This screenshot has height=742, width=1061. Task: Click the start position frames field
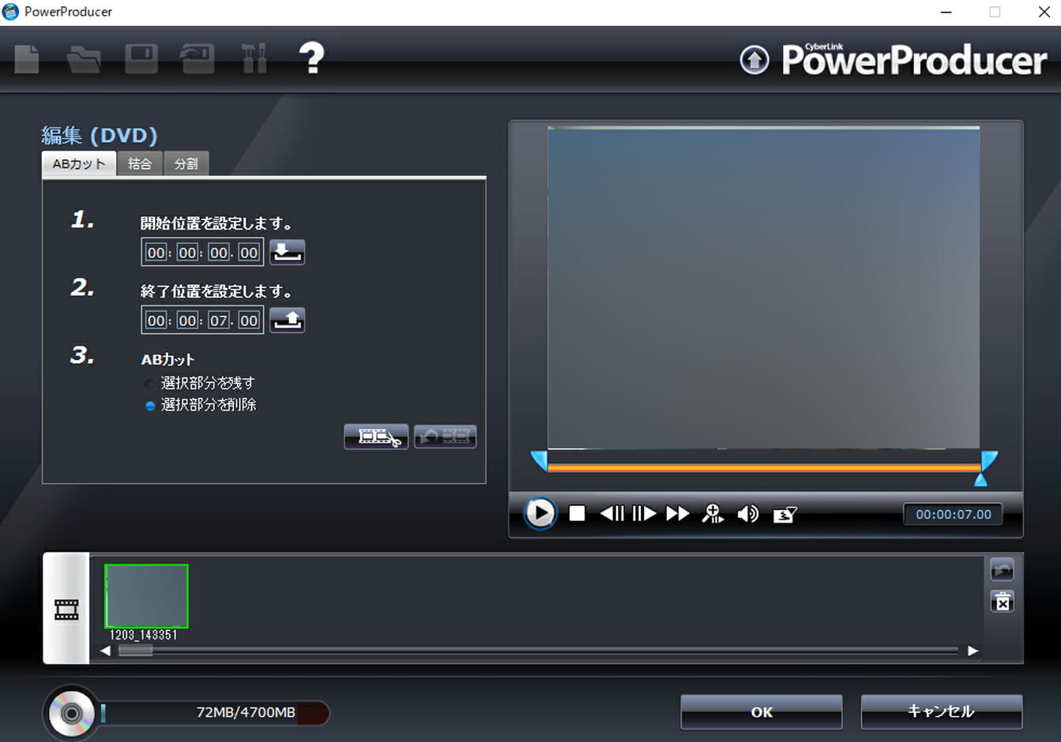[x=249, y=253]
